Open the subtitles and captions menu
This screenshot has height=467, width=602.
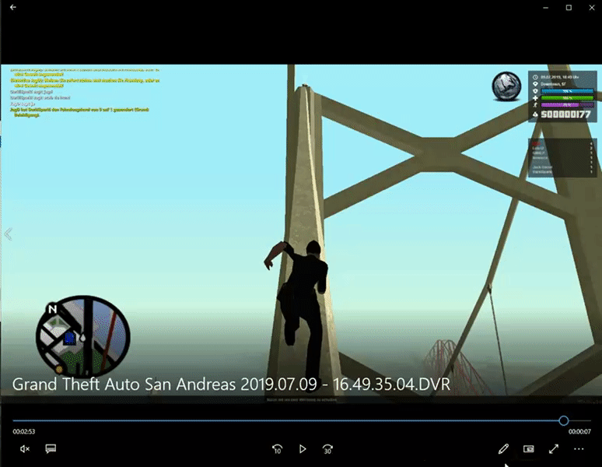[51, 448]
